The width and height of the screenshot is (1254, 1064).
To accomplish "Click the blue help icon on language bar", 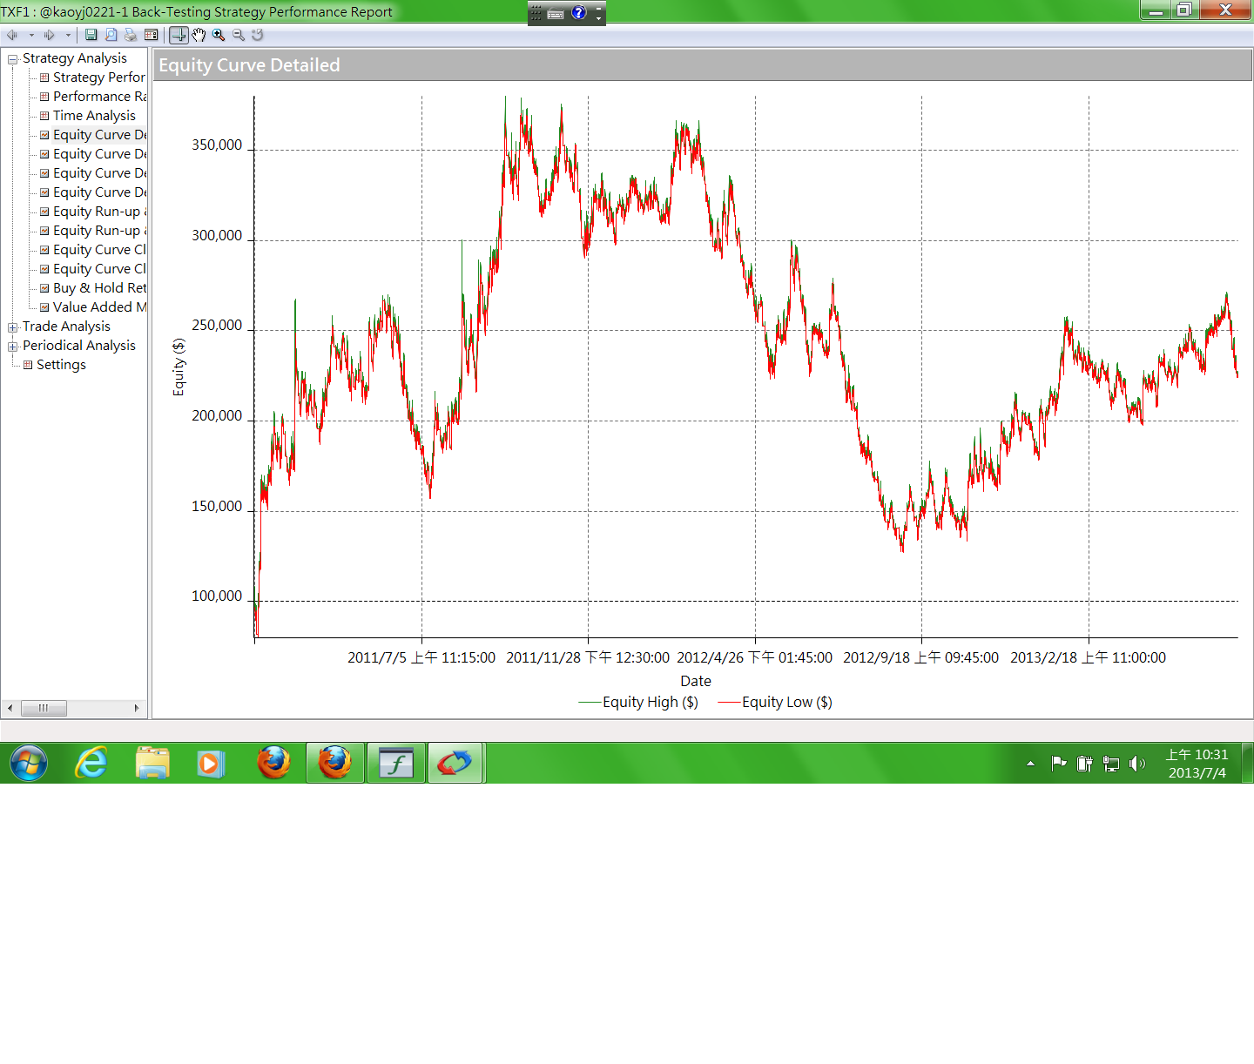I will 579,13.
